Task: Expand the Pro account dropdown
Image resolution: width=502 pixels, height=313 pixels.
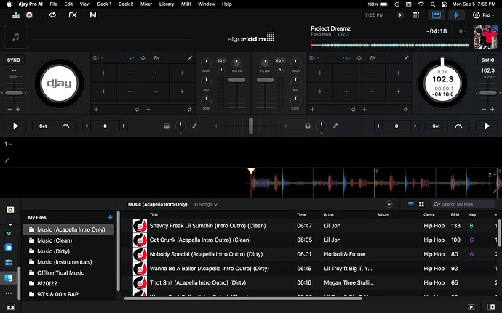Action: coord(484,15)
